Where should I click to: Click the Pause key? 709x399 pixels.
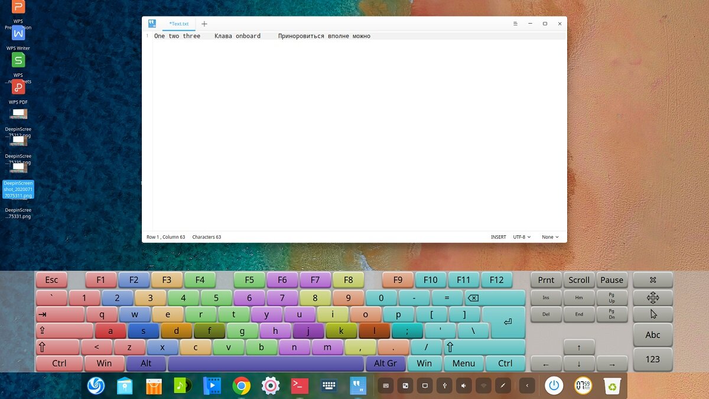[x=612, y=280]
